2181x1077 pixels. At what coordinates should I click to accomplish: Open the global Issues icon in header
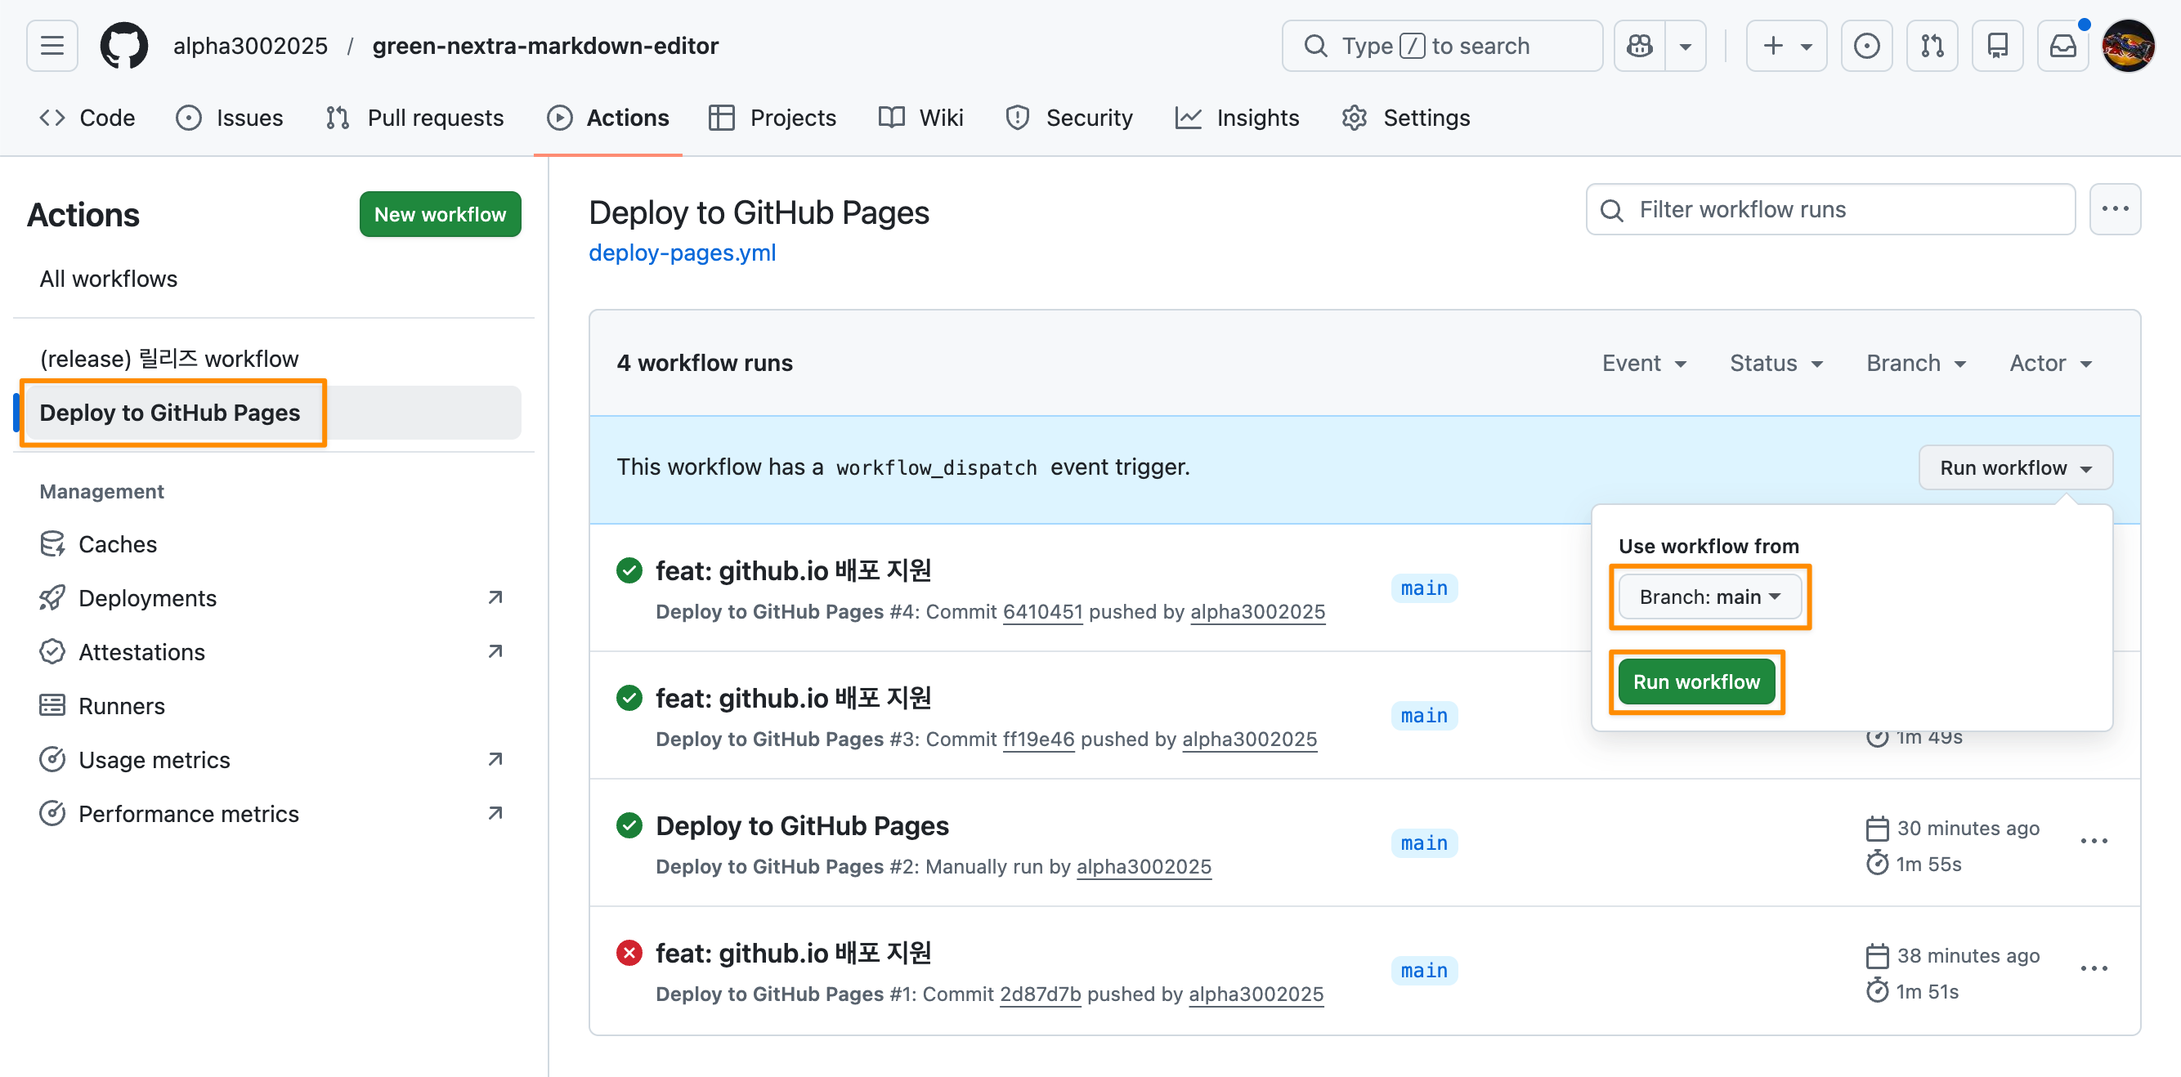pos(1866,46)
